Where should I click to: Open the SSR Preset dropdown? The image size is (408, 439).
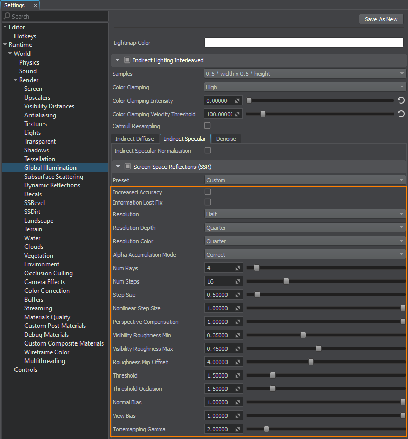305,180
